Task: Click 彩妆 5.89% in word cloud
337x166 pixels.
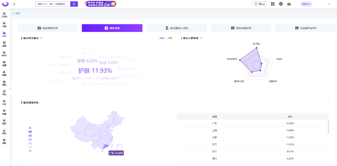Action: pos(109,63)
